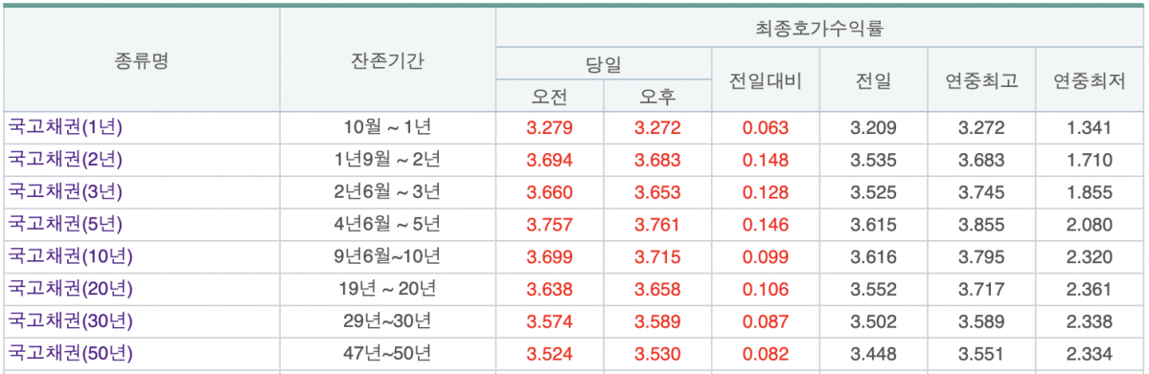Click morning yield 3.279 for 1년
This screenshot has height=374, width=1149.
550,128
